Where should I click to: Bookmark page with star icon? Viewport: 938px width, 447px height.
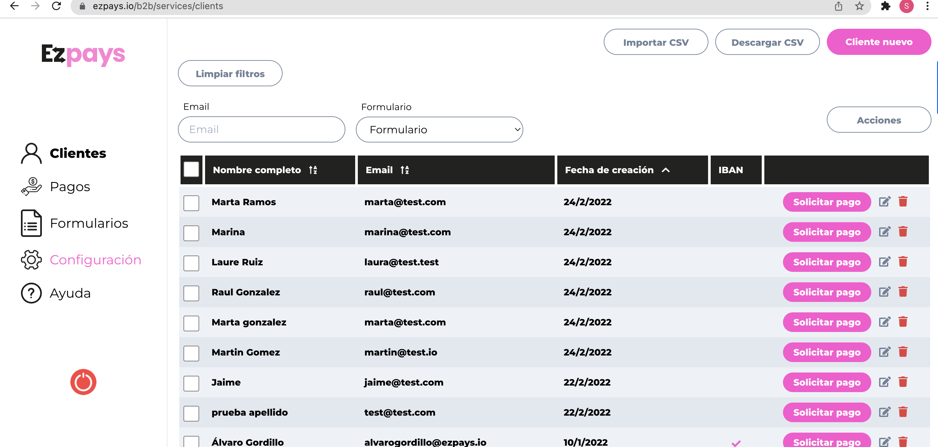[x=859, y=6]
